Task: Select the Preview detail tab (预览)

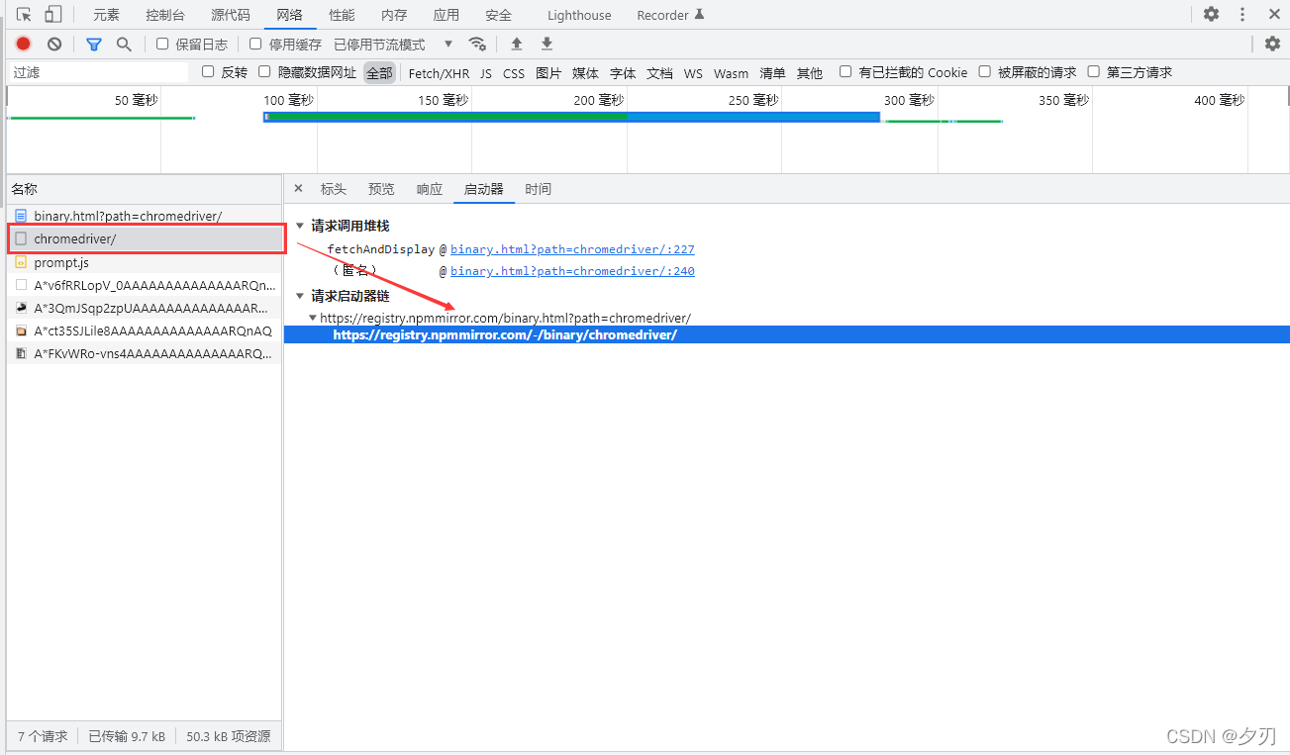Action: 381,189
